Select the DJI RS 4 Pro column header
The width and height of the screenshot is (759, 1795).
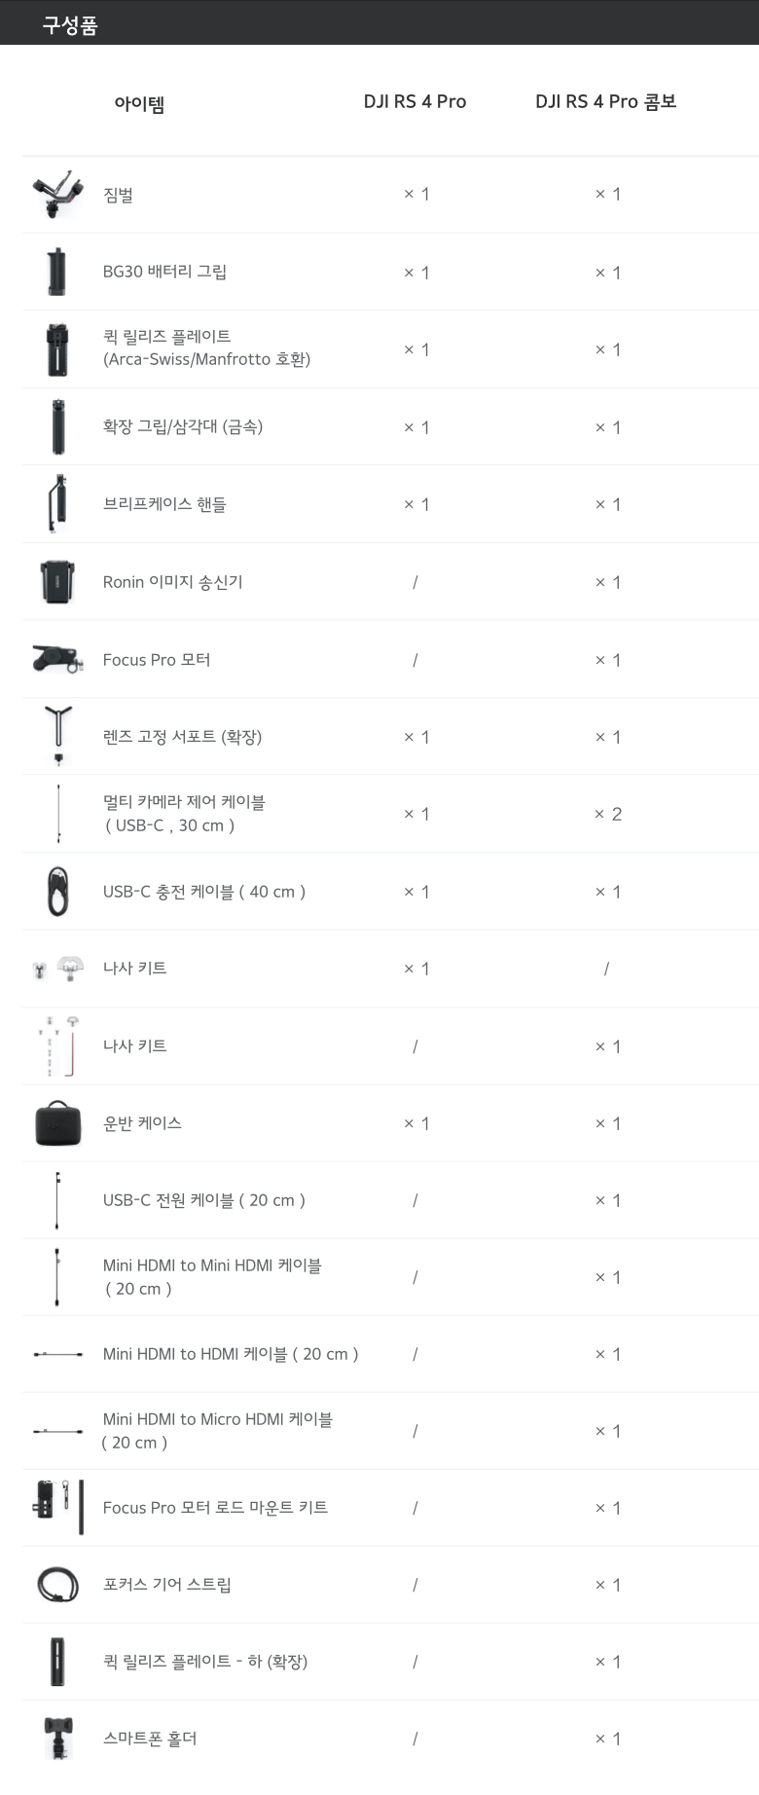tap(415, 102)
